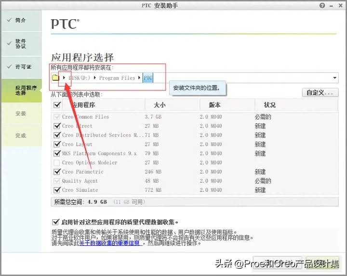Open the 应用程序选择 sidebar step
This screenshot has height=276, width=347.
click(22, 90)
